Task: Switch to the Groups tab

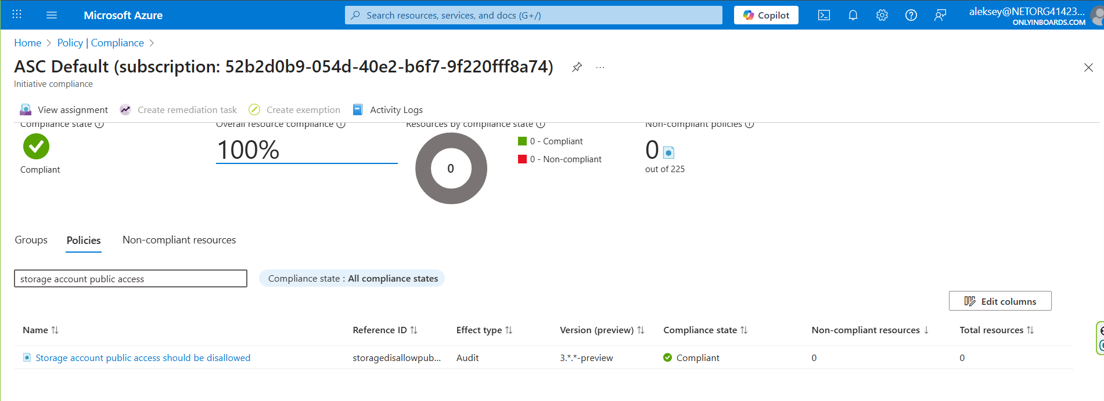Action: coord(31,240)
